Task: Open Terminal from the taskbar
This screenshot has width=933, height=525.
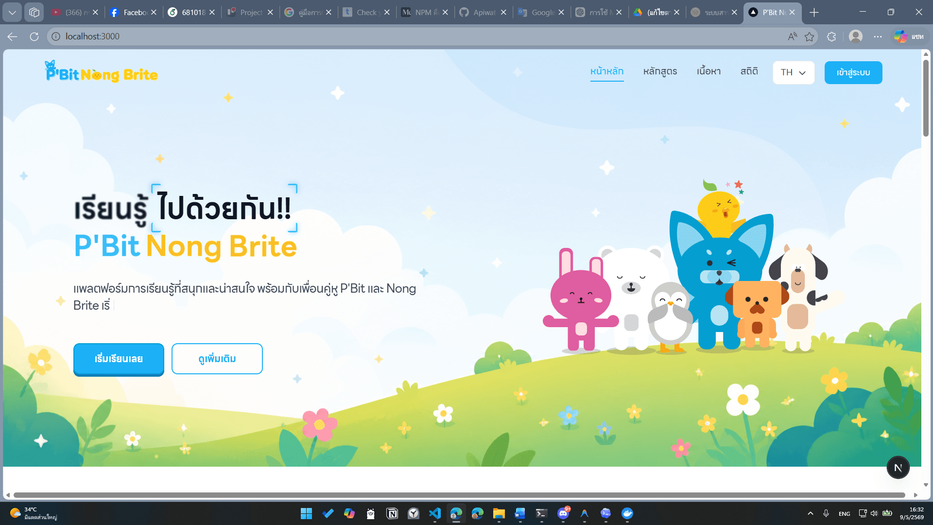Action: (x=542, y=513)
